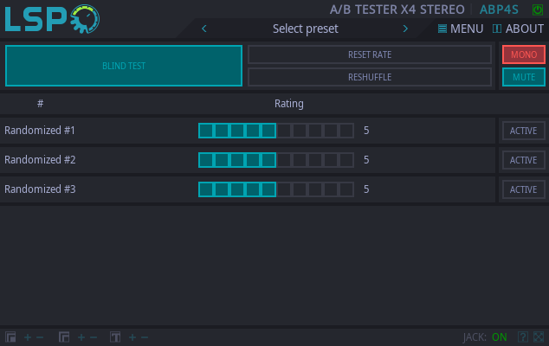Open the MENU
549x346 pixels.
[467, 29]
